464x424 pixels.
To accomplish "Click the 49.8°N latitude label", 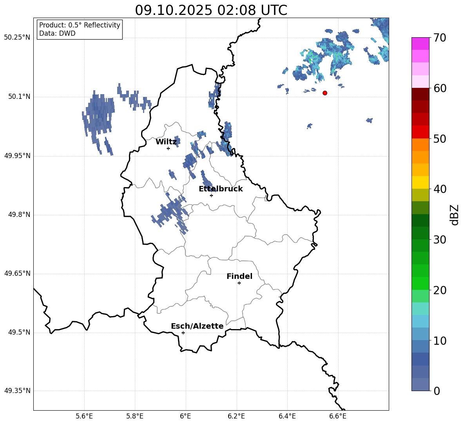I will pos(19,215).
